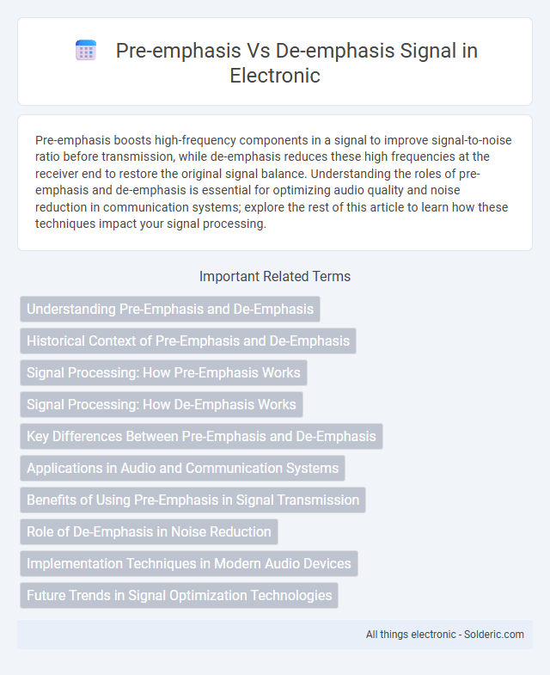Click the Important Related Terms heading
550x675 pixels.
coord(275,276)
